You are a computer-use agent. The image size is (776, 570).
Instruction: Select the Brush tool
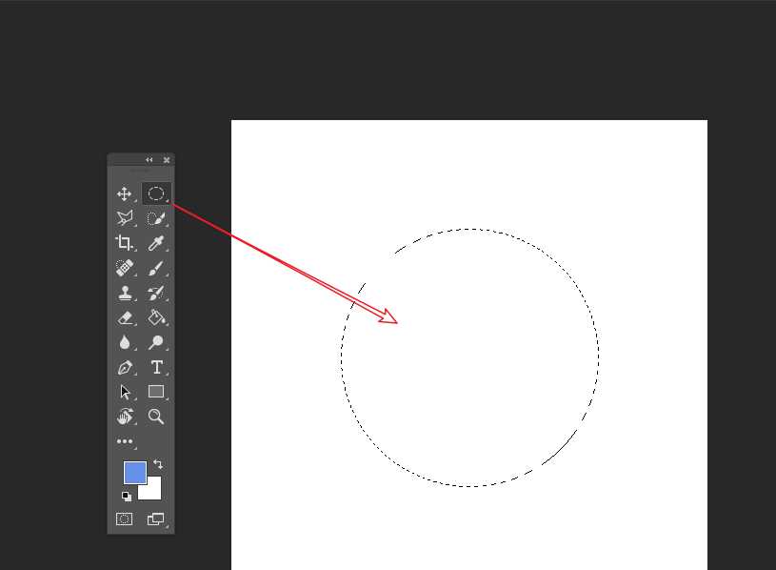156,268
